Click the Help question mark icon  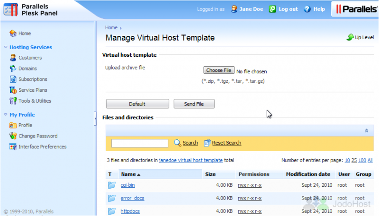point(307,9)
